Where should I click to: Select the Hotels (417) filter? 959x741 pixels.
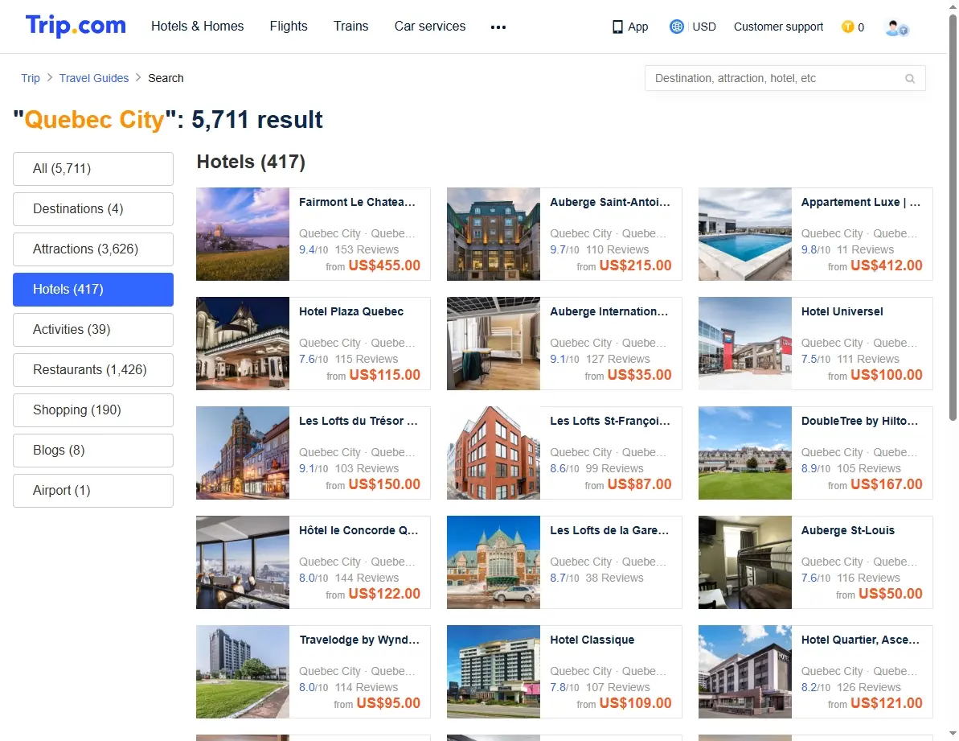tap(93, 290)
